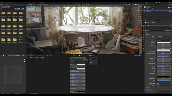The width and height of the screenshot is (172, 96).
Task: Click the green Y axis on navigation gizmo
Action: pos(138,11)
